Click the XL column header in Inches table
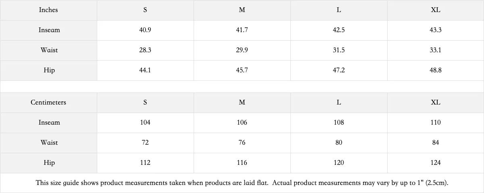 point(436,10)
